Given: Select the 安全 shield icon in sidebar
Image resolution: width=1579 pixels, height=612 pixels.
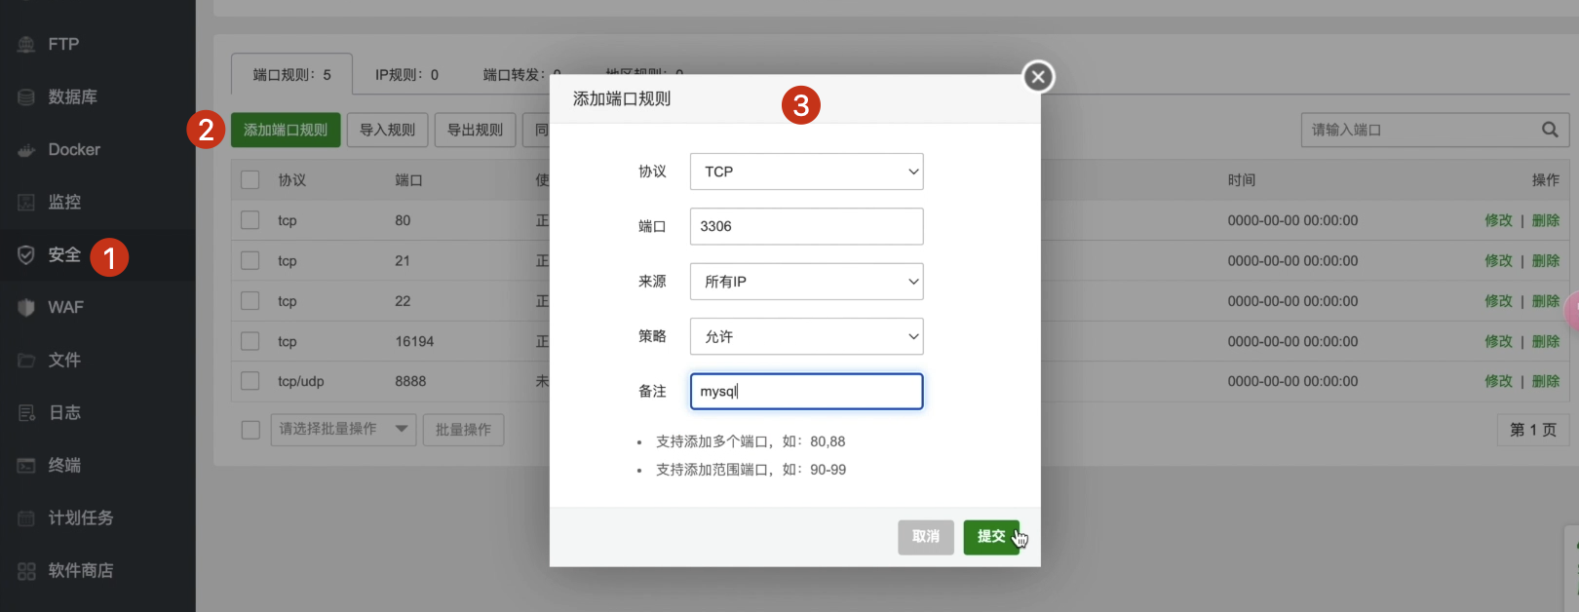Looking at the screenshot, I should (26, 254).
